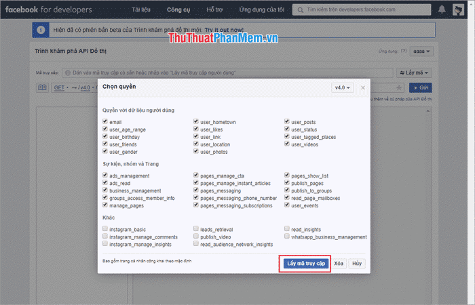Toggle manage_pages checkbox
475x305 pixels.
[105, 205]
